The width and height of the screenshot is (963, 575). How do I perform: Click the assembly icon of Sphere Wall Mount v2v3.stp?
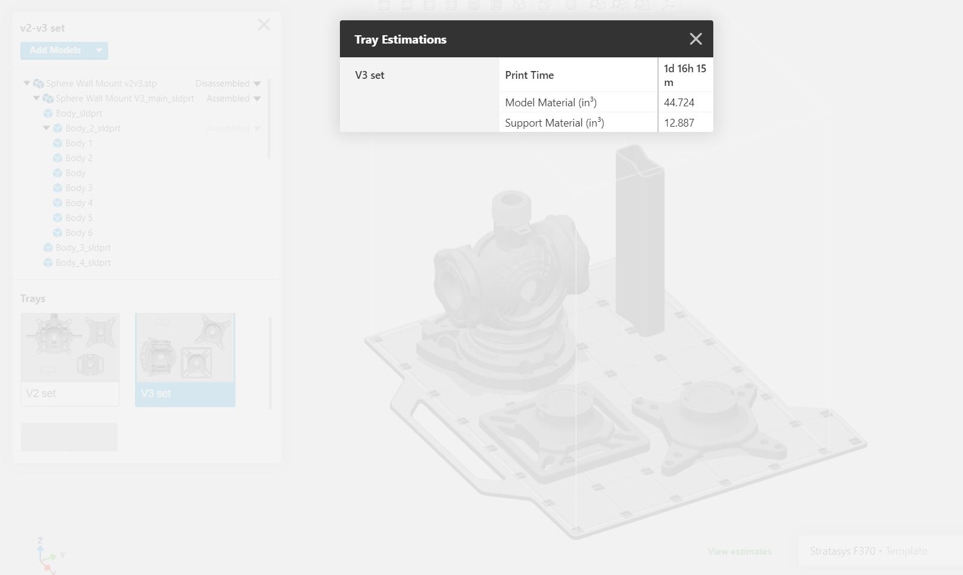pyautogui.click(x=38, y=84)
